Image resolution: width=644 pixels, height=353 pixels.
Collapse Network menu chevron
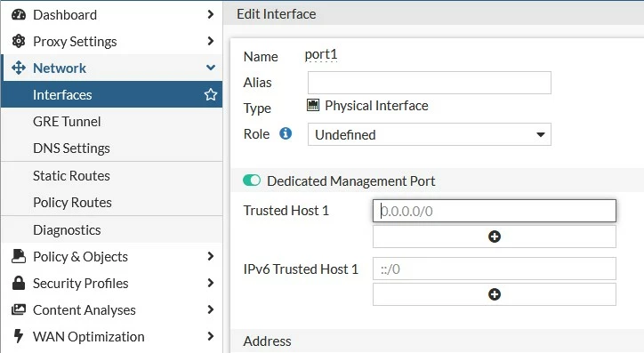(x=211, y=68)
